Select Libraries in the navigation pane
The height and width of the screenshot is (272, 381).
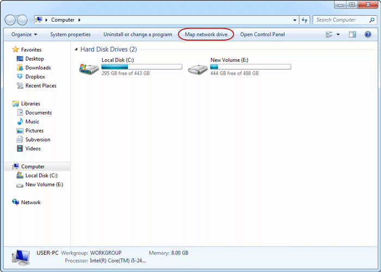(30, 104)
